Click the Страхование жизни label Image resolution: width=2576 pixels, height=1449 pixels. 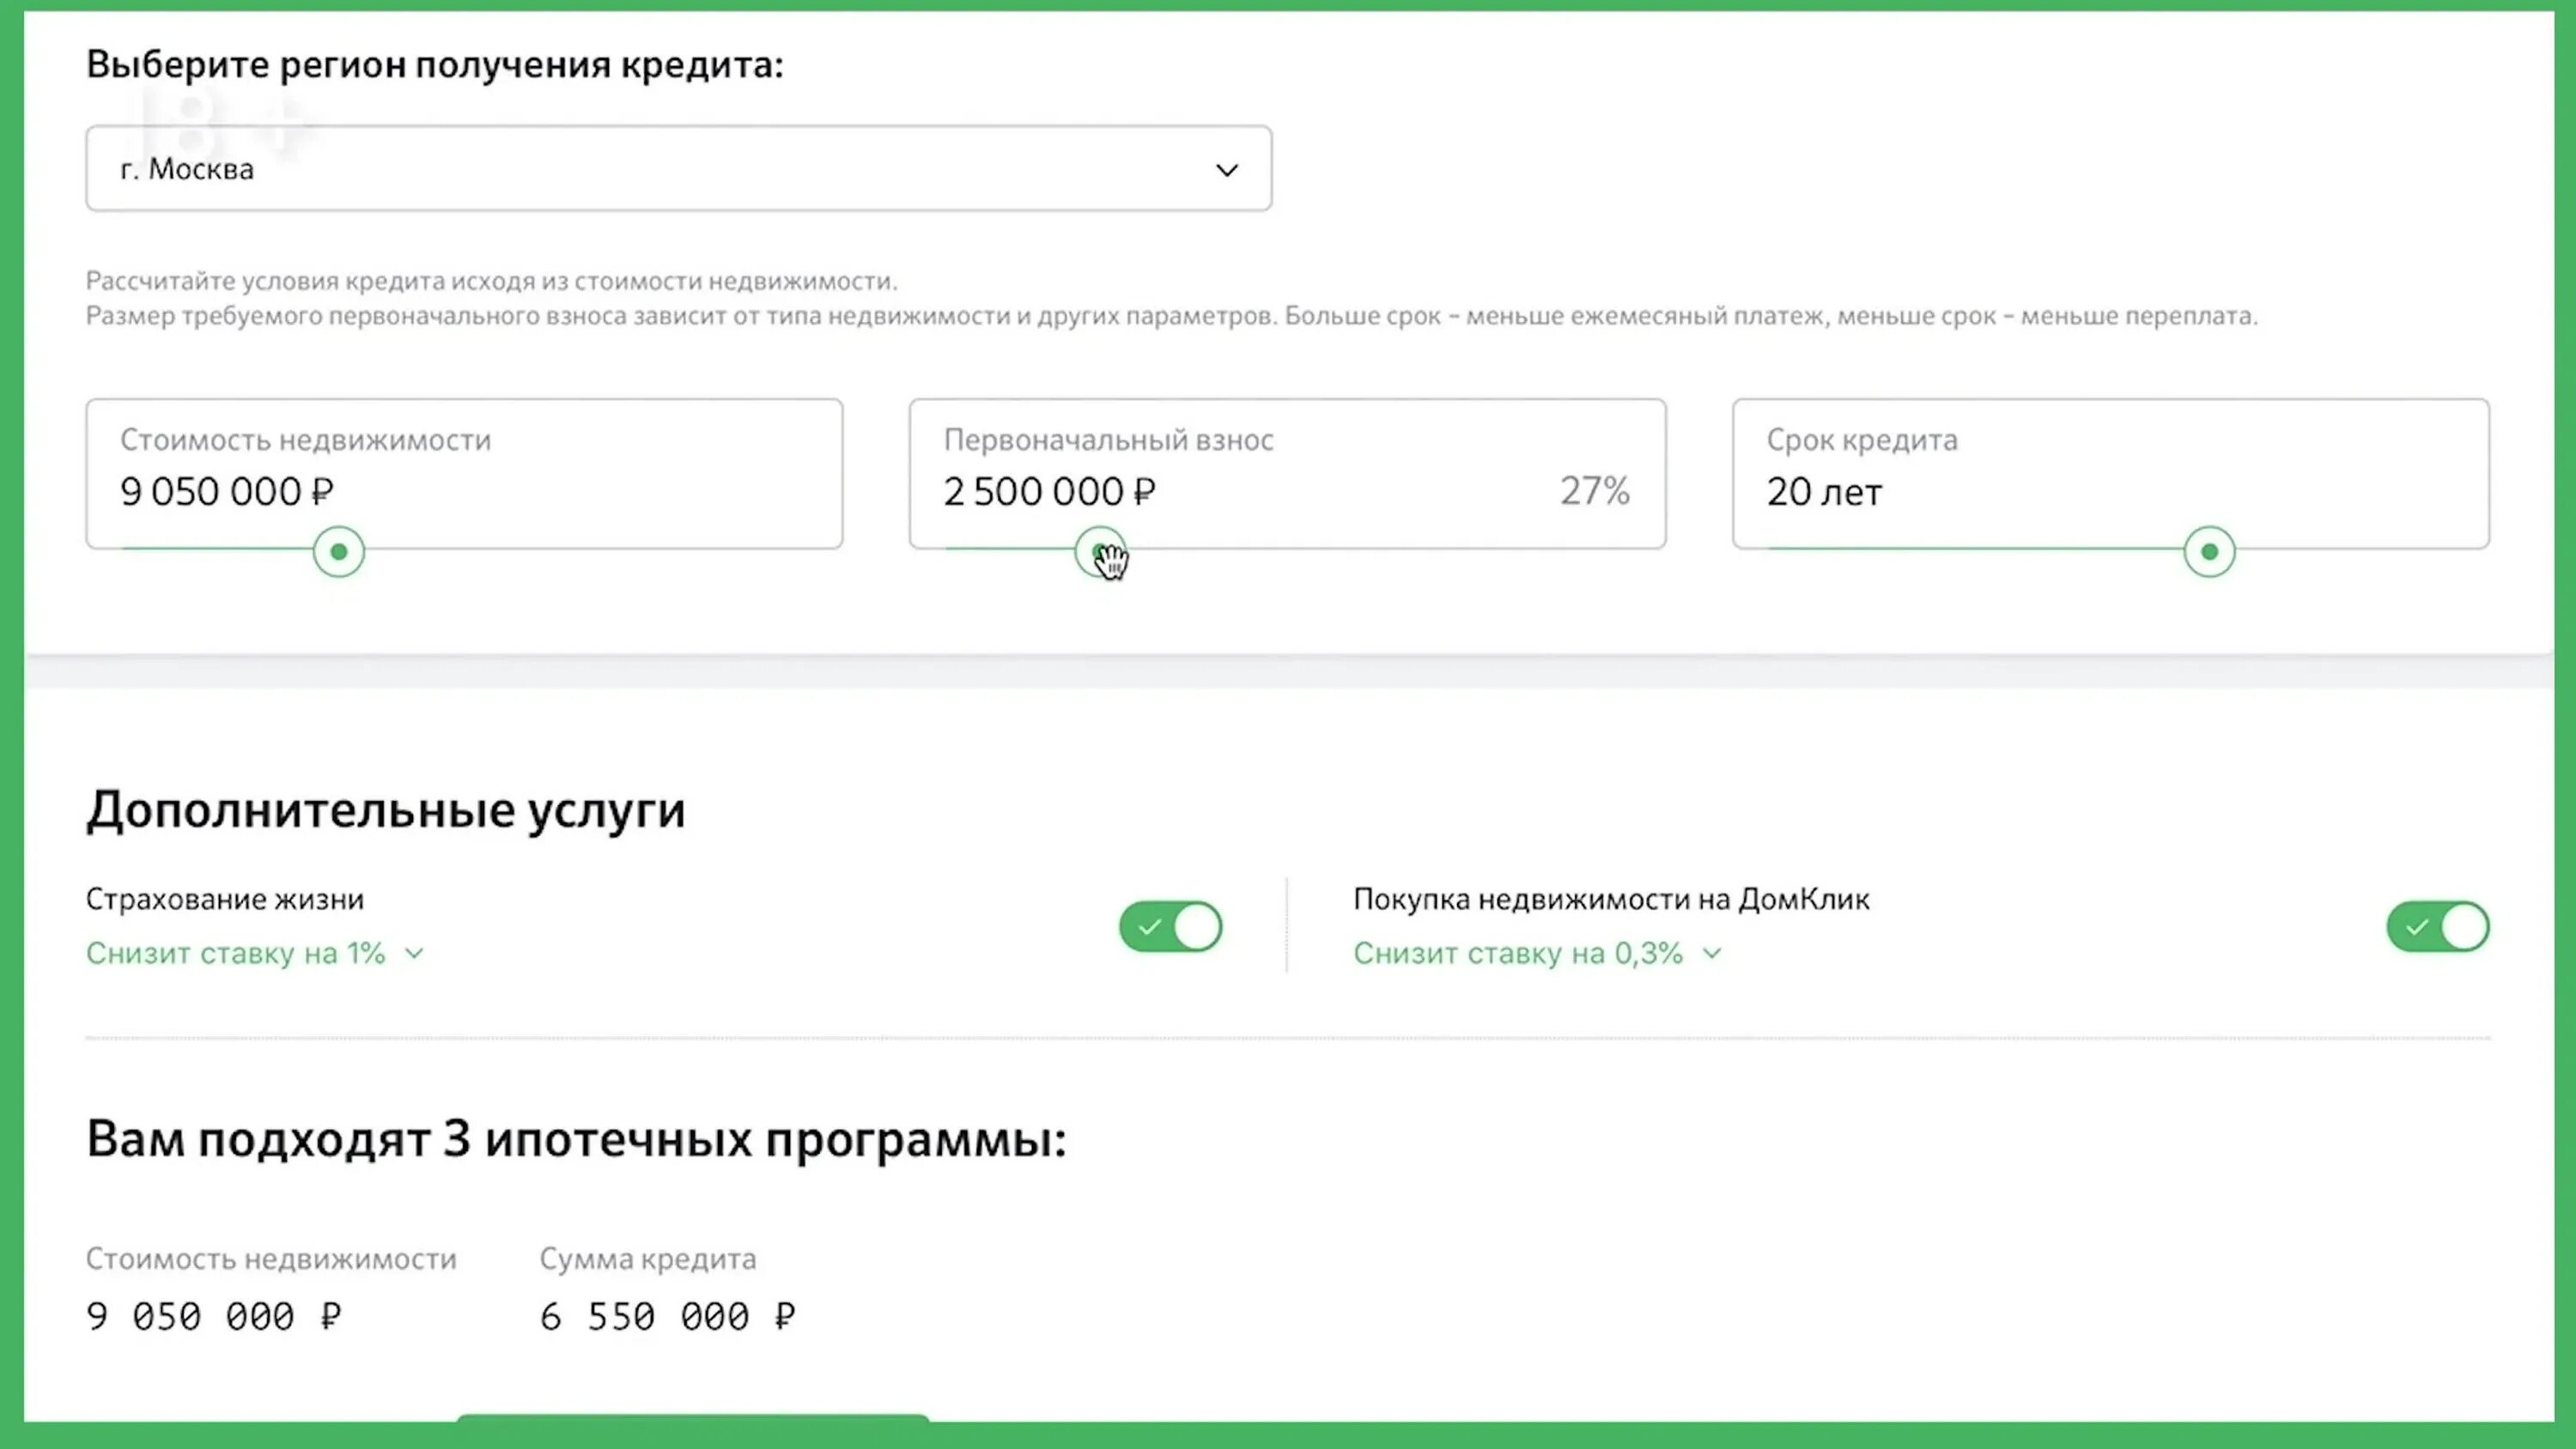tap(225, 899)
